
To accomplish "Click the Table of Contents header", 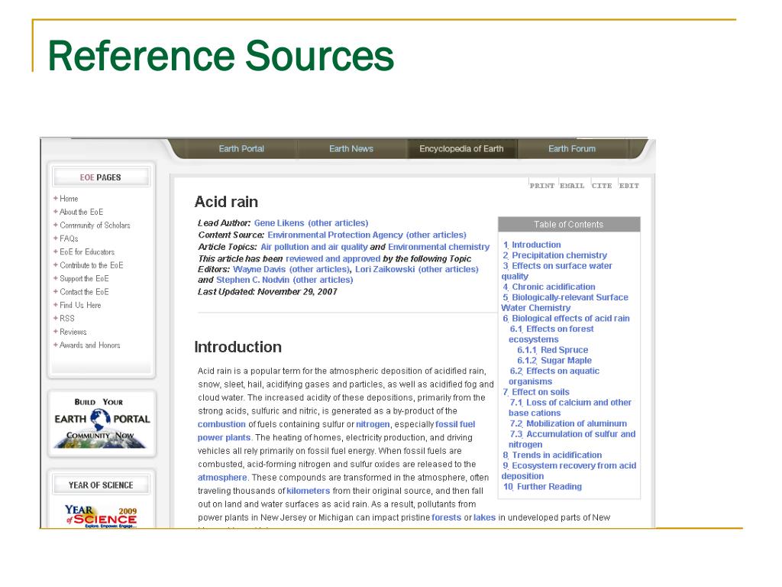I will pyautogui.click(x=569, y=225).
